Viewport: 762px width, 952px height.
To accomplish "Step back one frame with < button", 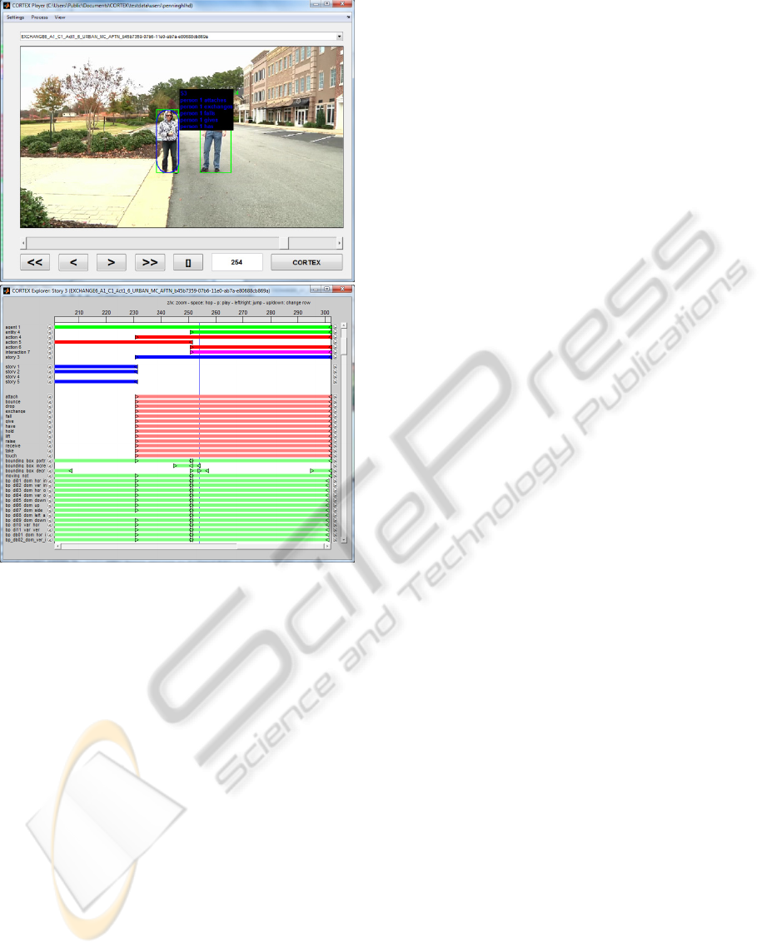I will click(73, 262).
